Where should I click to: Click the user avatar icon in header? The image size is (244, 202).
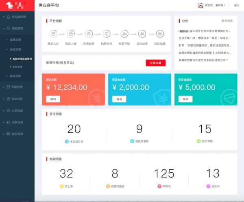(x=200, y=5)
